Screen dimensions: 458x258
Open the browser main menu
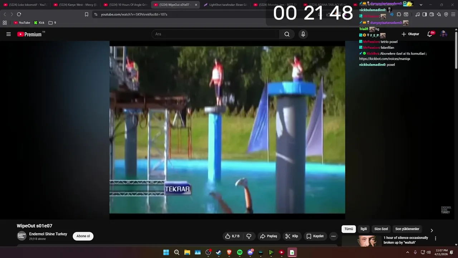point(453,14)
